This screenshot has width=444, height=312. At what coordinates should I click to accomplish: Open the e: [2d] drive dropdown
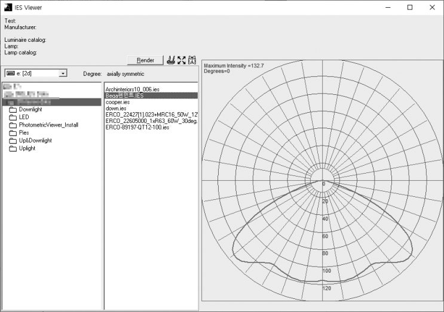point(63,73)
